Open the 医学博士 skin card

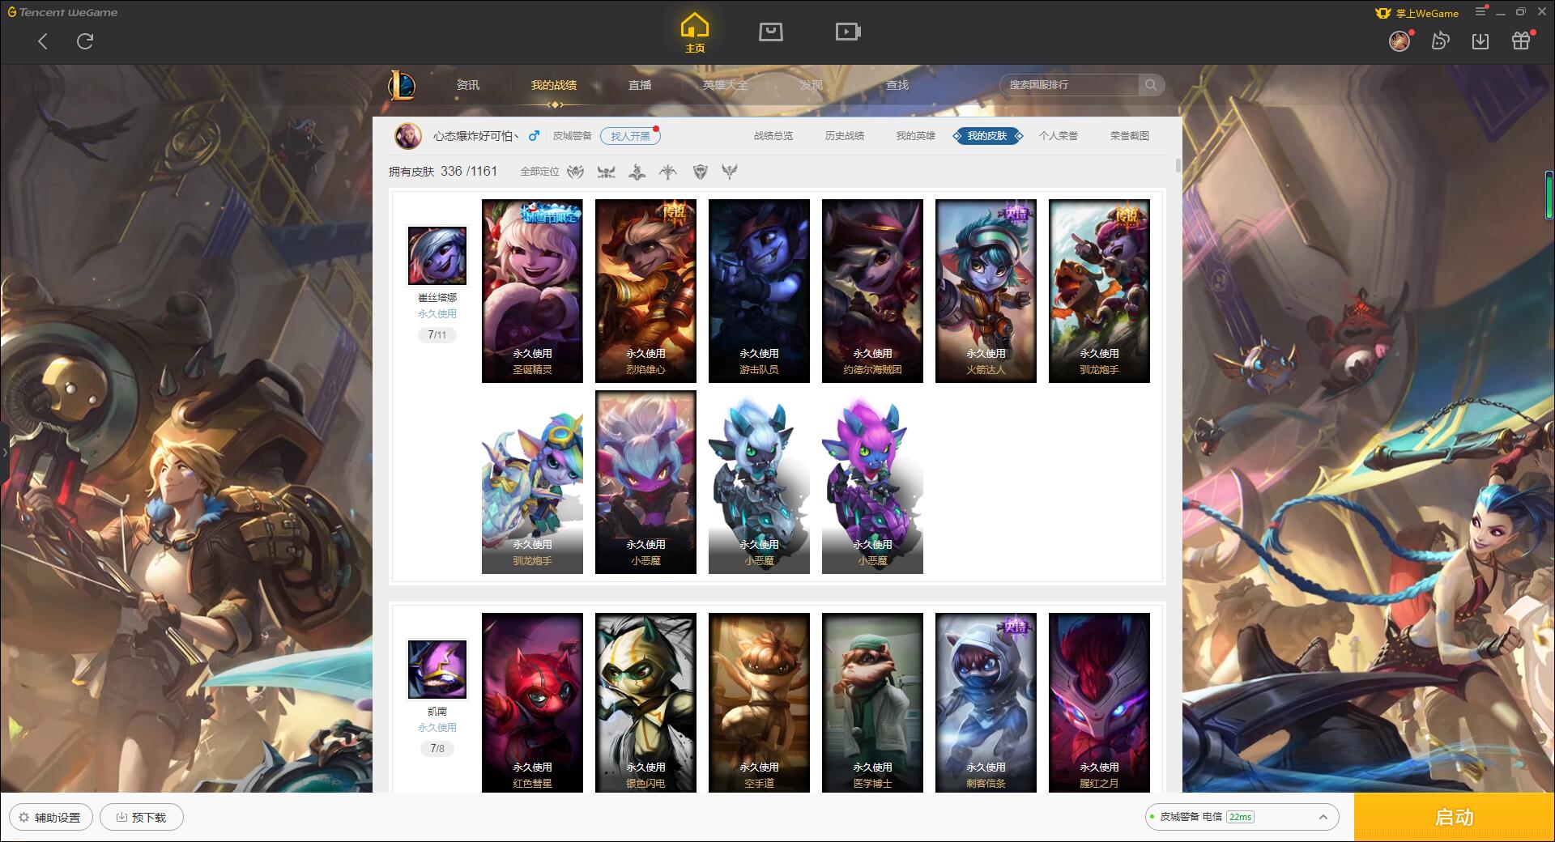tap(872, 702)
